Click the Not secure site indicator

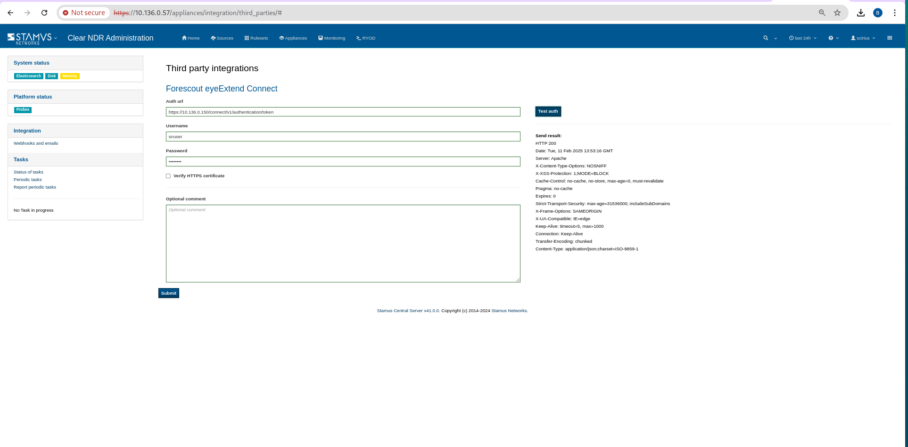[x=84, y=13]
